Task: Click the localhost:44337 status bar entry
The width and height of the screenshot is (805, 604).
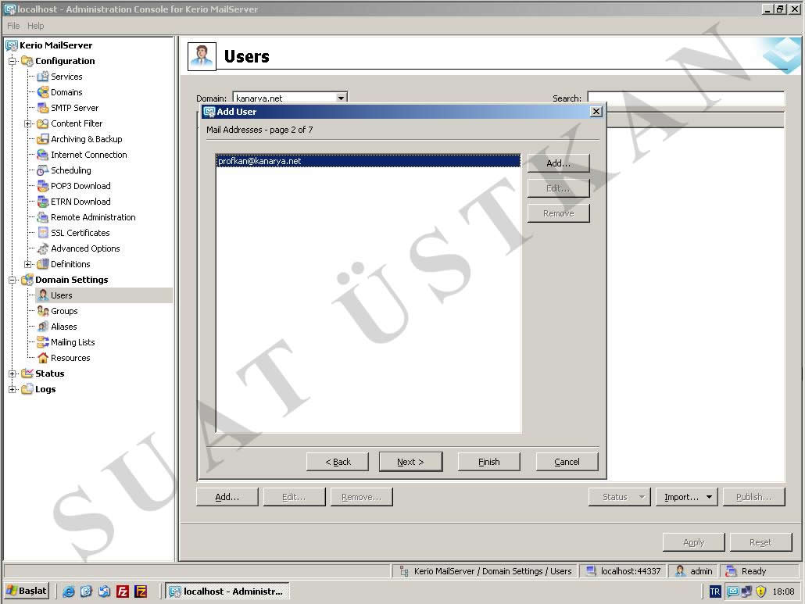Action: (x=624, y=571)
